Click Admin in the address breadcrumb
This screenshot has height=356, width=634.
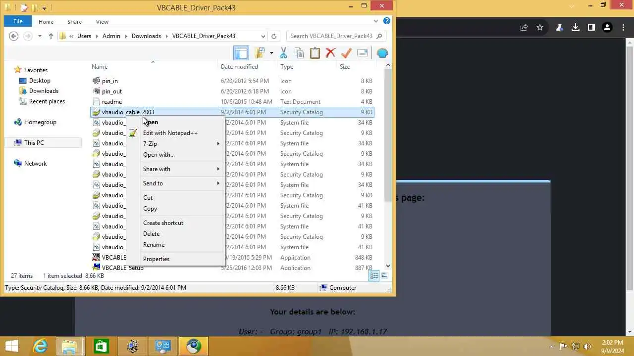(111, 36)
